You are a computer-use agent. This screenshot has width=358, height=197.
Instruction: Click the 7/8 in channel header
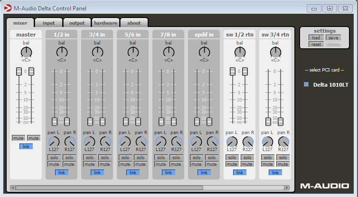168,35
